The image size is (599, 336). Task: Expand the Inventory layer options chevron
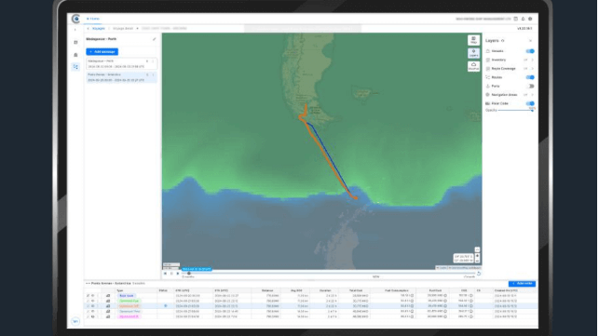tap(532, 60)
